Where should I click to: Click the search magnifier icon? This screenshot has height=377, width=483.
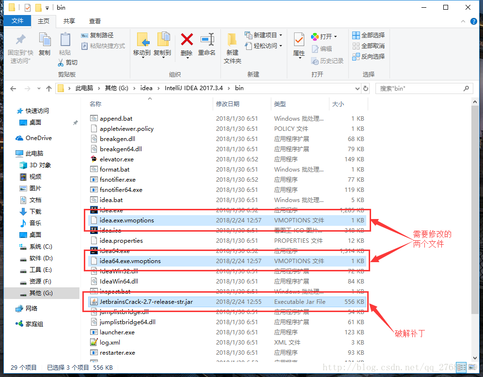click(x=467, y=88)
